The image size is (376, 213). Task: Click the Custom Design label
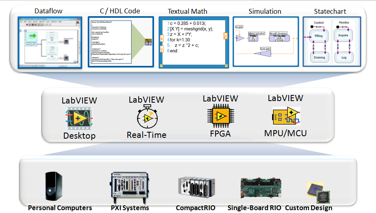click(x=308, y=208)
